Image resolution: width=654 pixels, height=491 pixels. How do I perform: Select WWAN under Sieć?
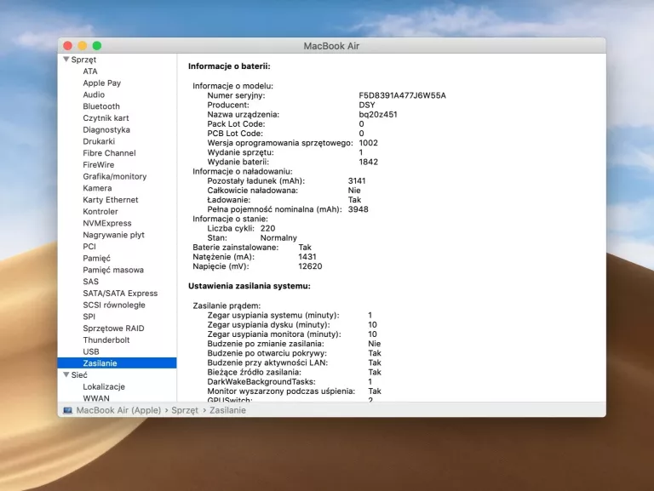click(96, 398)
